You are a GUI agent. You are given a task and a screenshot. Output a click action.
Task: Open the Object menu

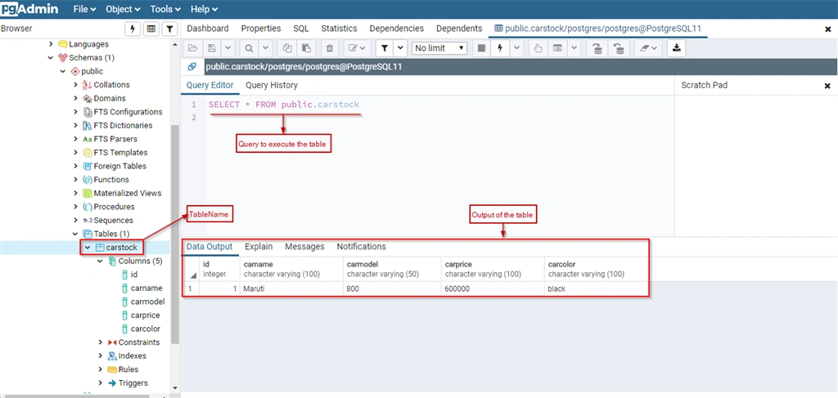click(123, 9)
